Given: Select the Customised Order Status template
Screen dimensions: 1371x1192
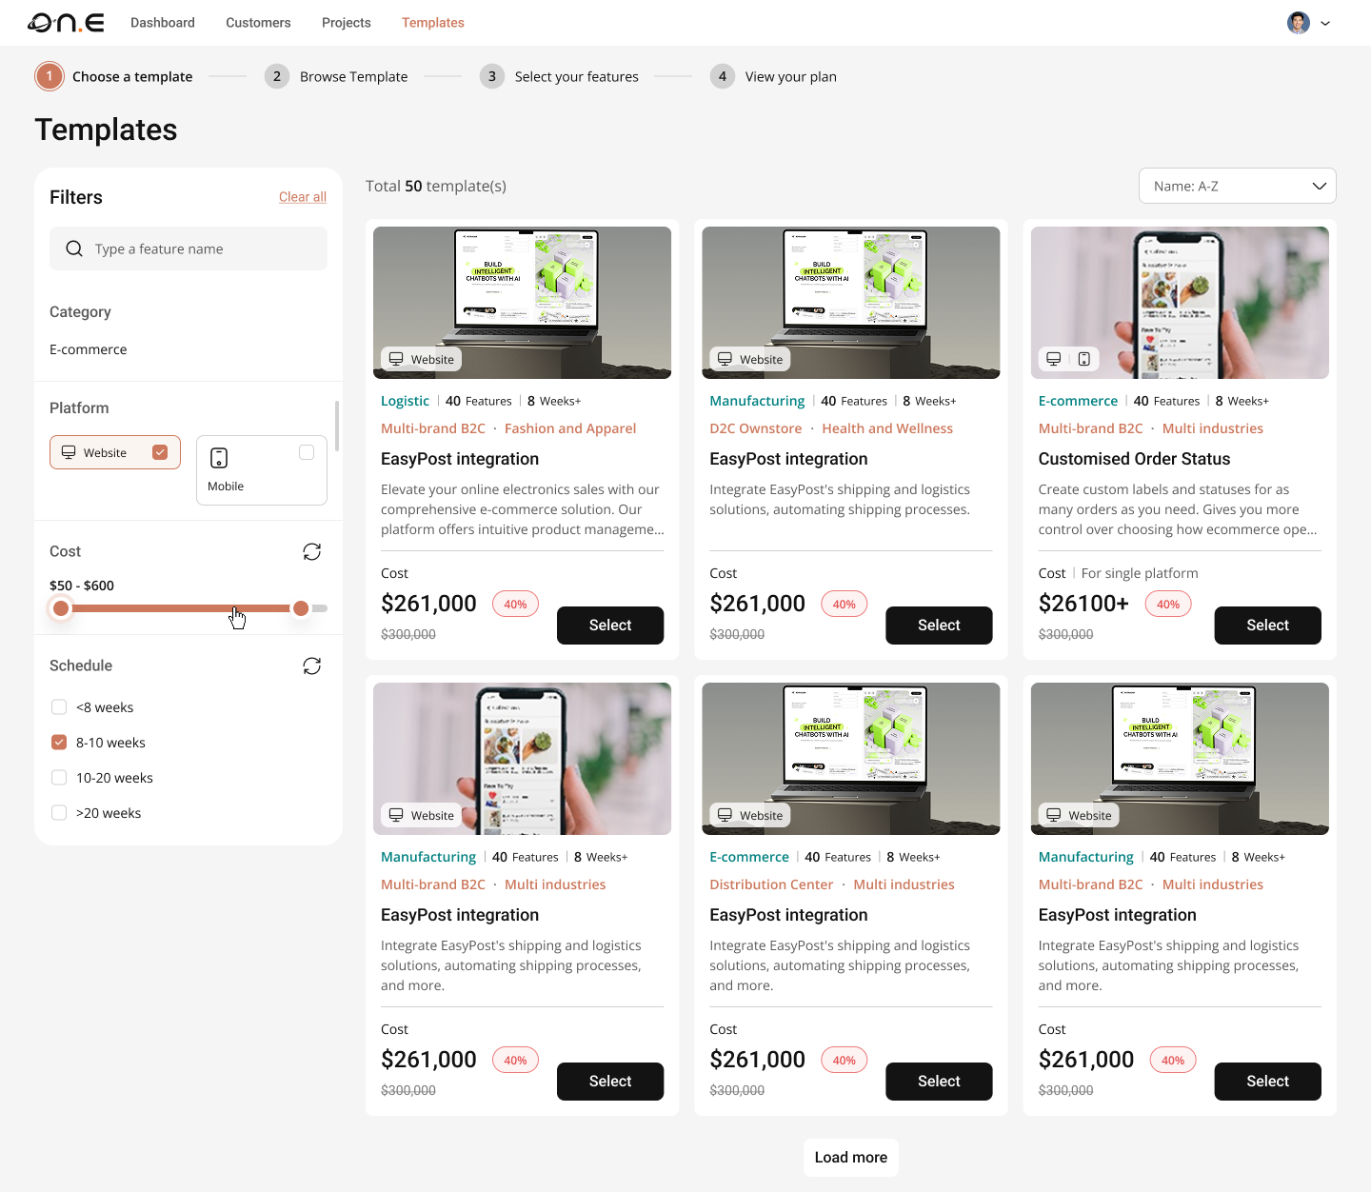Looking at the screenshot, I should tap(1268, 626).
